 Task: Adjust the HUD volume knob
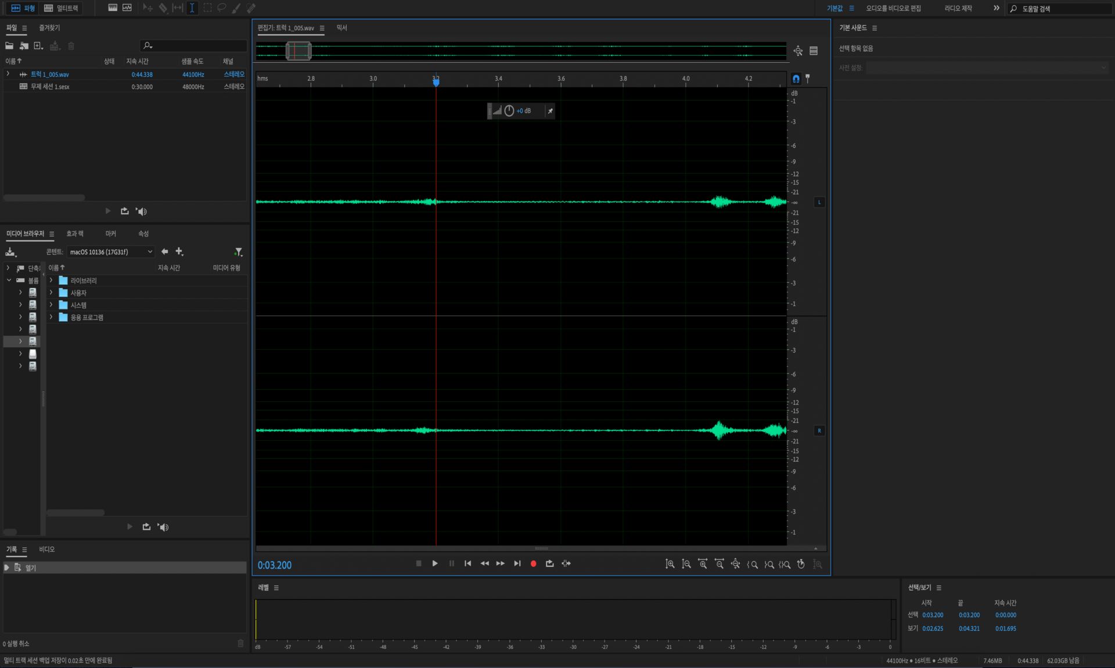pos(509,111)
